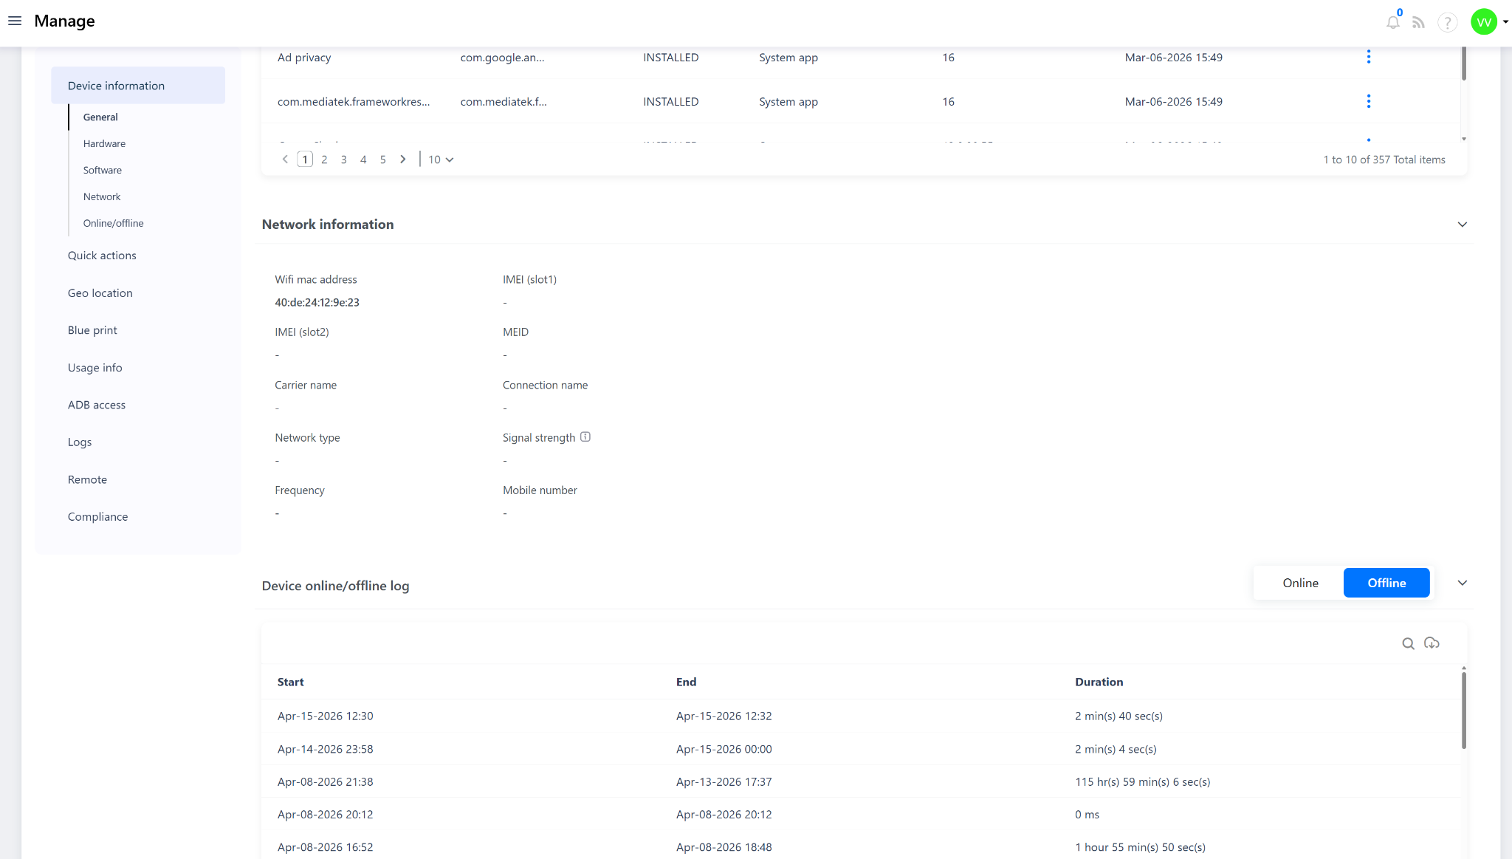Switch log view to Online

[1300, 583]
